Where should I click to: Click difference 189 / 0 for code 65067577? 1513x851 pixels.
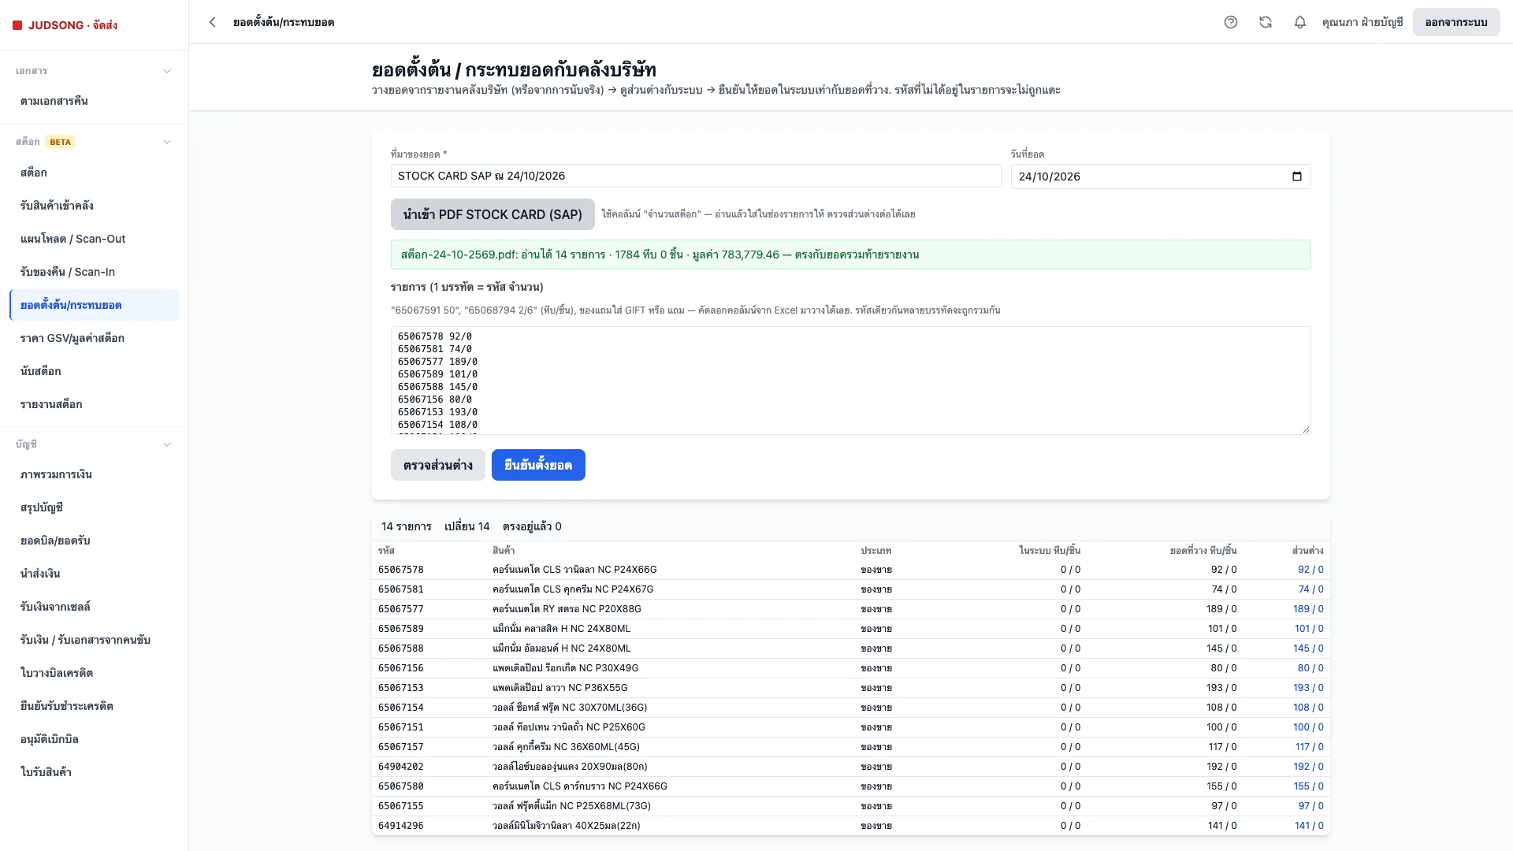tap(1308, 609)
